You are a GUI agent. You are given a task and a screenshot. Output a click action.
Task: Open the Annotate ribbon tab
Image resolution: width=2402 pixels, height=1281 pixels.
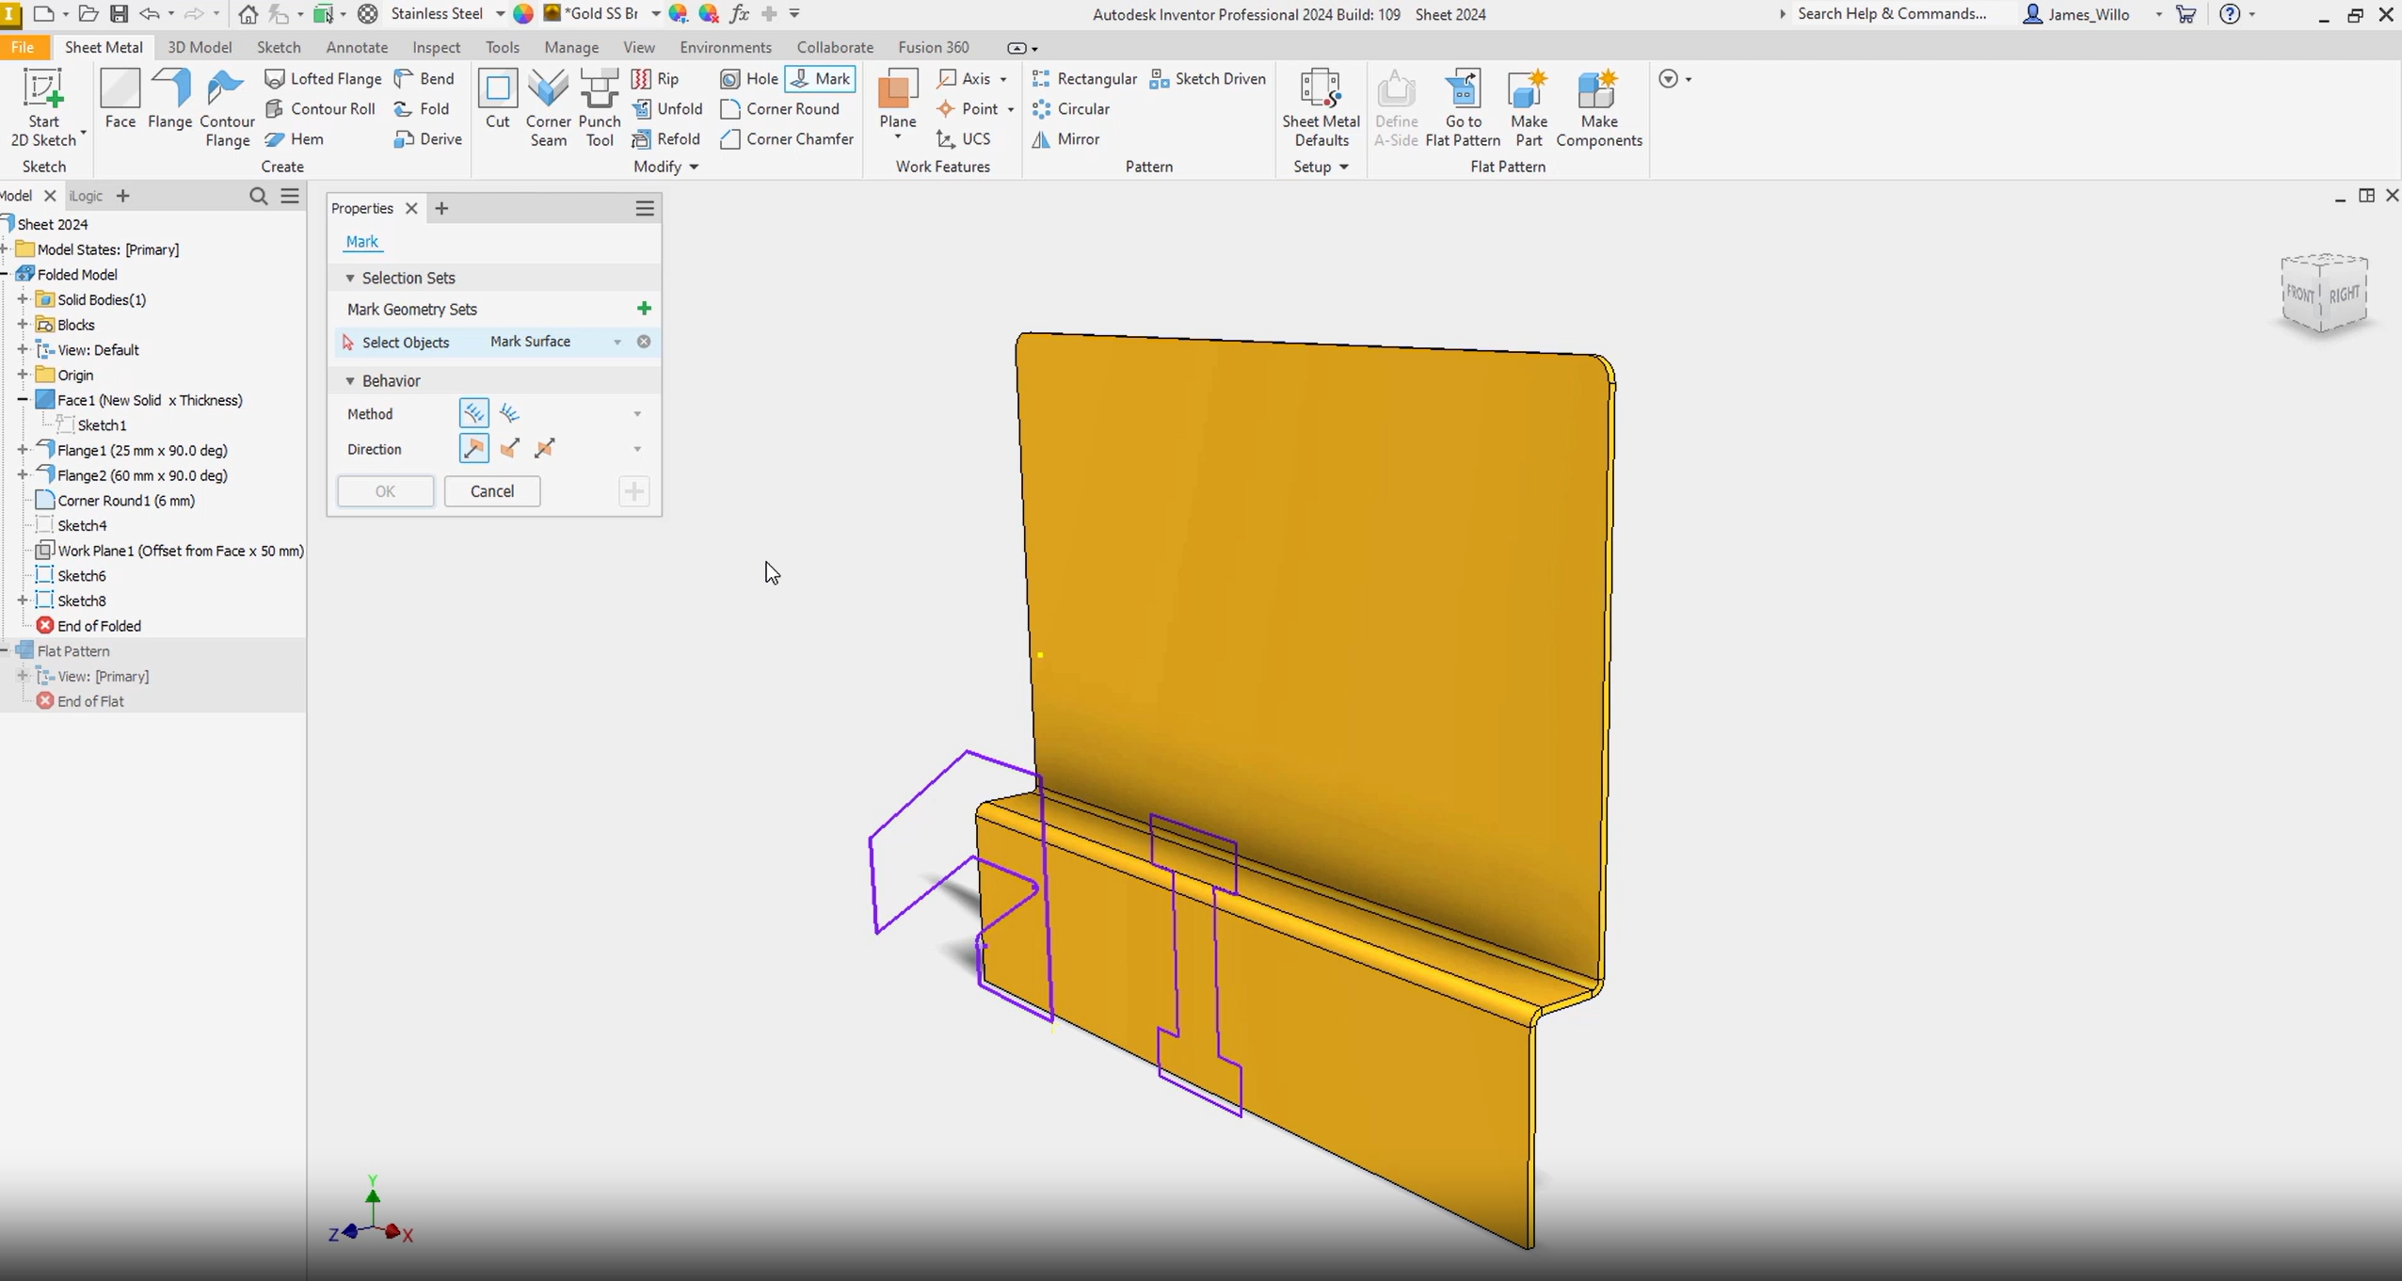point(357,47)
